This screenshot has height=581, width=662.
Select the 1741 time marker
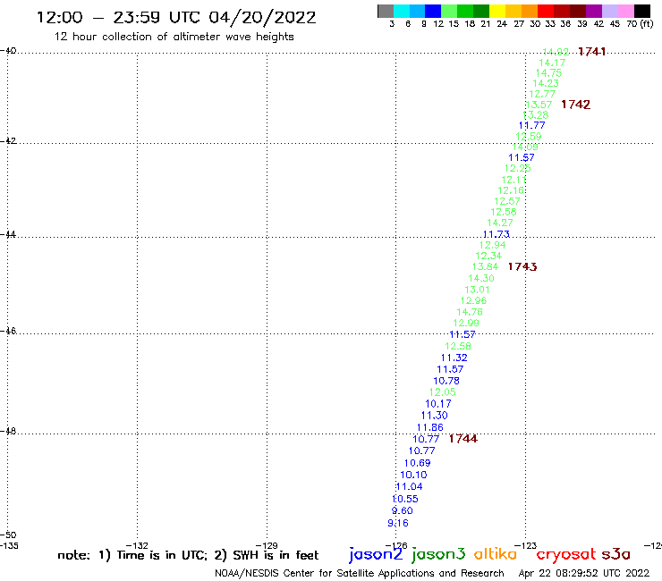[591, 52]
